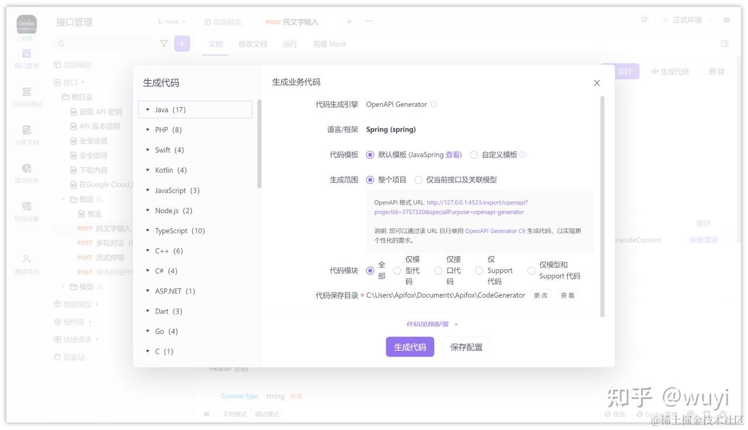Open the hamburger menu at top right

[727, 20]
